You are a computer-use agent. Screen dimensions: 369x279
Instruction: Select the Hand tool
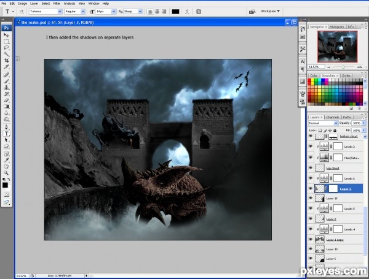click(x=6, y=167)
